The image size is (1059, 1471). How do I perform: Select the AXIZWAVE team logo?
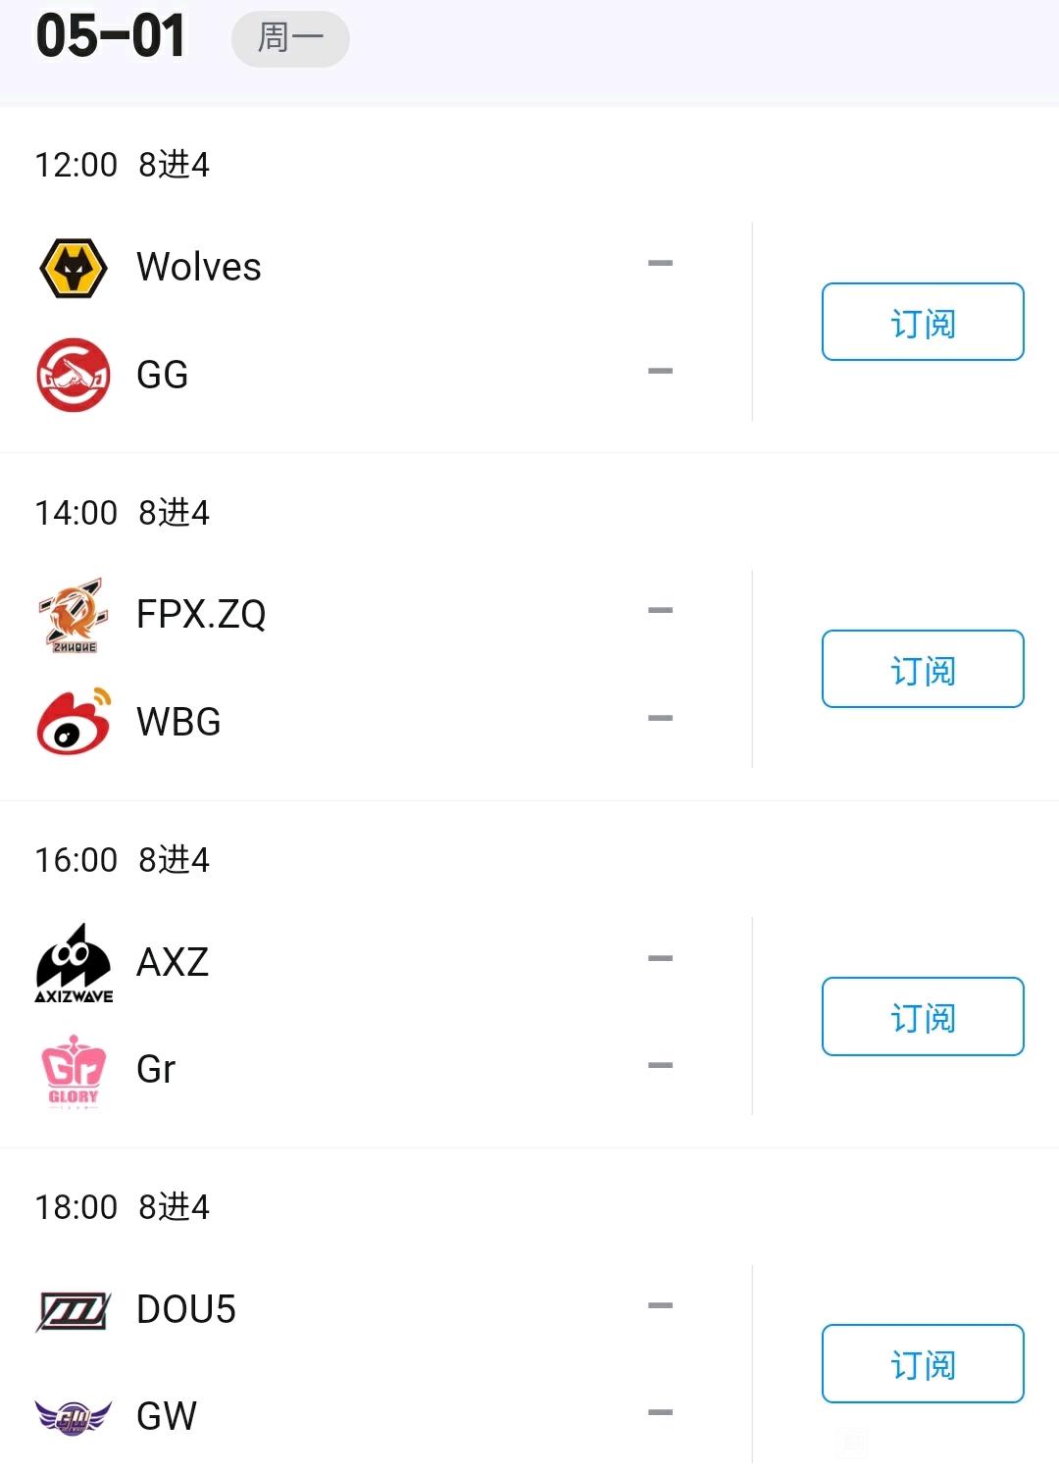(74, 963)
